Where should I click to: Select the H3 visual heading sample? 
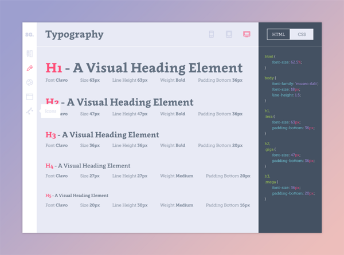(x=102, y=135)
